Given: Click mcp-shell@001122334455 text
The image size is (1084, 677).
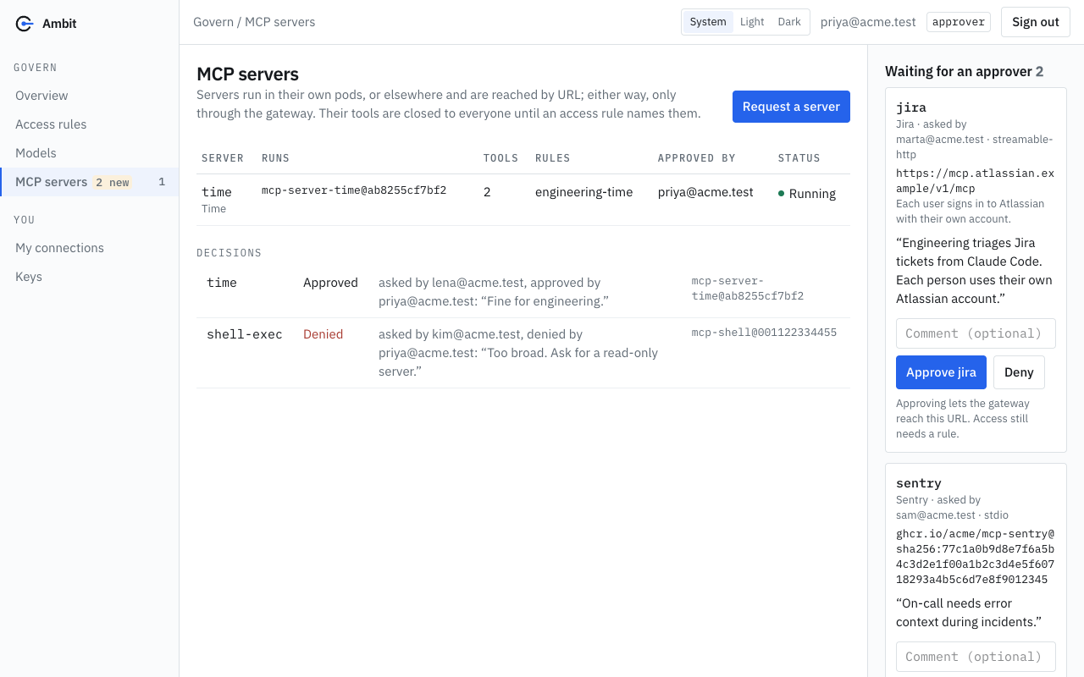Looking at the screenshot, I should coord(764,333).
